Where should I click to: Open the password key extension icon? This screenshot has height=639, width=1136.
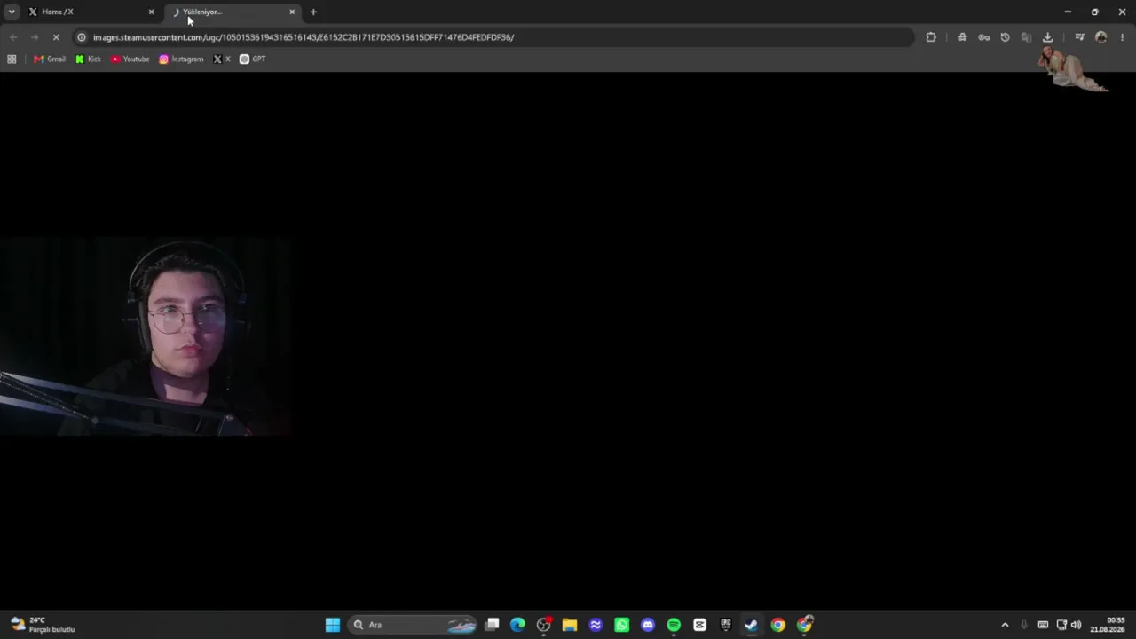point(983,37)
